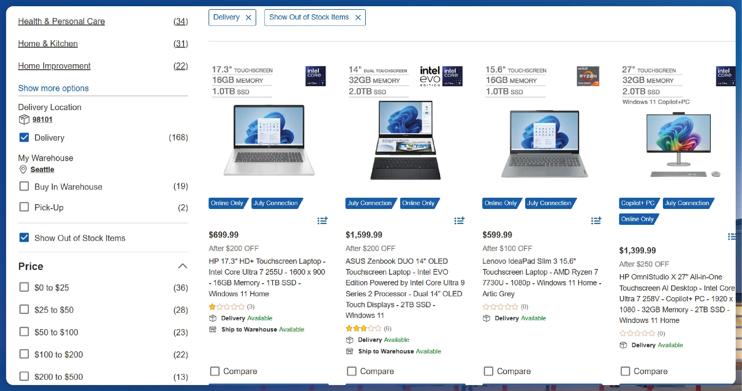Expand Show more options
This screenshot has height=391, width=742.
pyautogui.click(x=54, y=88)
